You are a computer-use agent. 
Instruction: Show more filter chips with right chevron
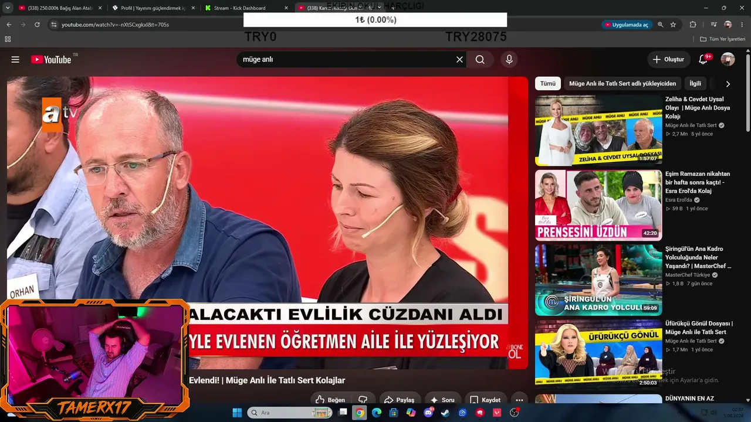(x=728, y=84)
